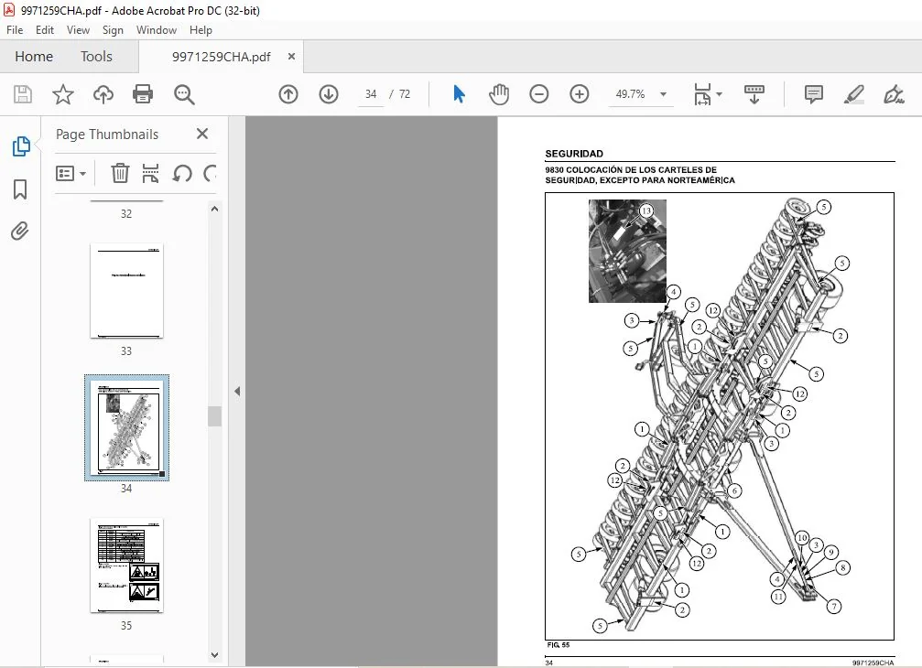
Task: Open the Attachments paperclip panel
Action: pos(20,231)
